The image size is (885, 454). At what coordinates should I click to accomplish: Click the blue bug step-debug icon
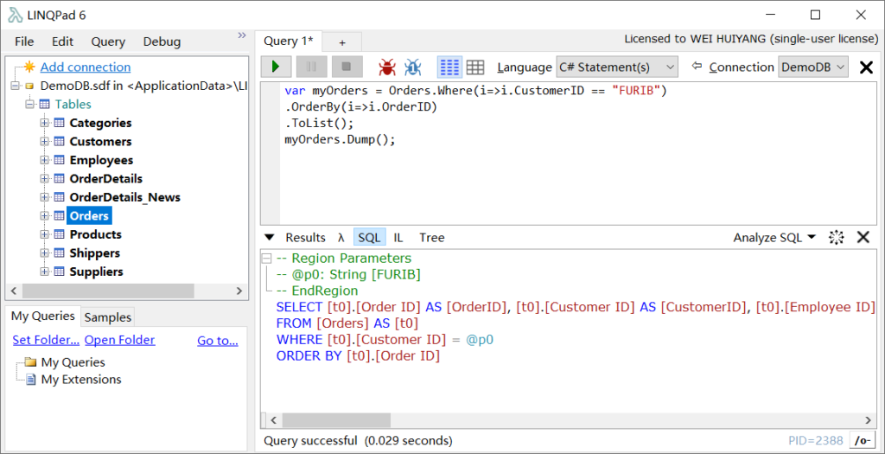pyautogui.click(x=412, y=67)
